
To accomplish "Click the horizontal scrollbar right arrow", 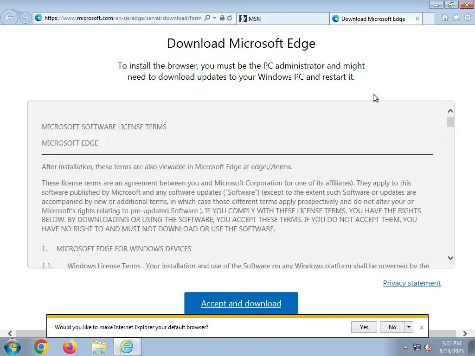I will (x=465, y=333).
